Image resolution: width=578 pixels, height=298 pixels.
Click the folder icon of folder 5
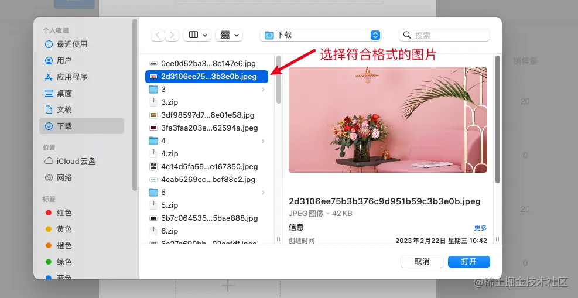pyautogui.click(x=153, y=192)
